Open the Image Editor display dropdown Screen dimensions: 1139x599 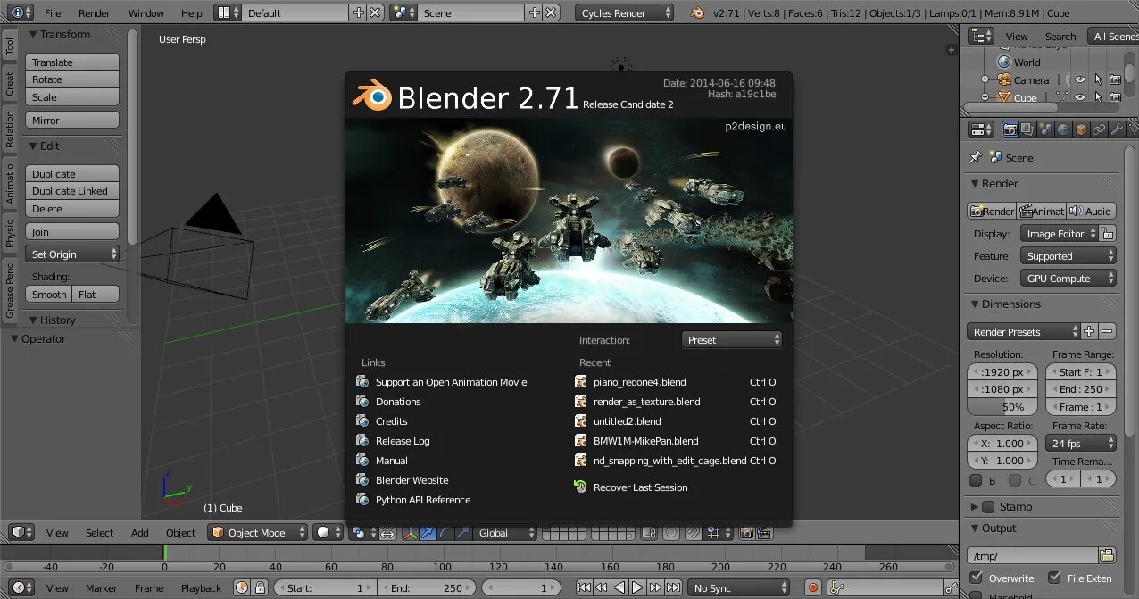tap(1059, 234)
